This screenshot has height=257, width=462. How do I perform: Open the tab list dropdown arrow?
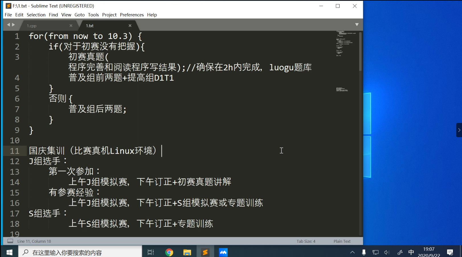click(x=357, y=25)
